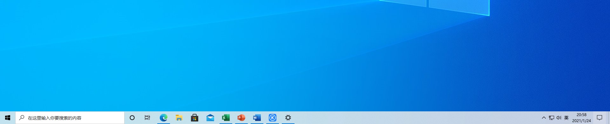Open the volume speaker icon

(559, 118)
